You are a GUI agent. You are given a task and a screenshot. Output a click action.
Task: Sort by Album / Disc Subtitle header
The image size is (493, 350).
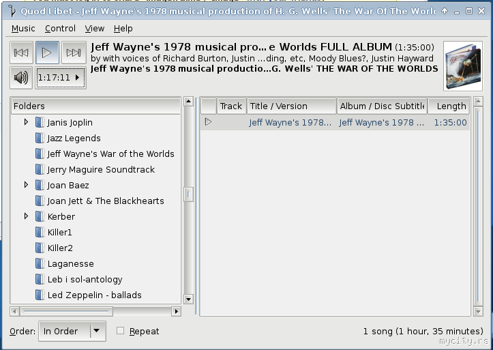[382, 106]
